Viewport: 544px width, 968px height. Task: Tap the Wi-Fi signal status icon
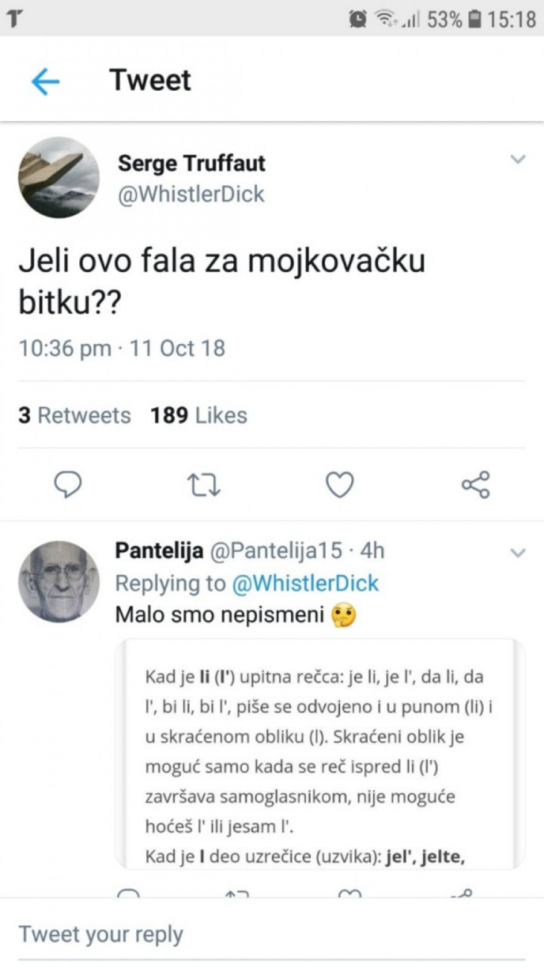click(386, 19)
